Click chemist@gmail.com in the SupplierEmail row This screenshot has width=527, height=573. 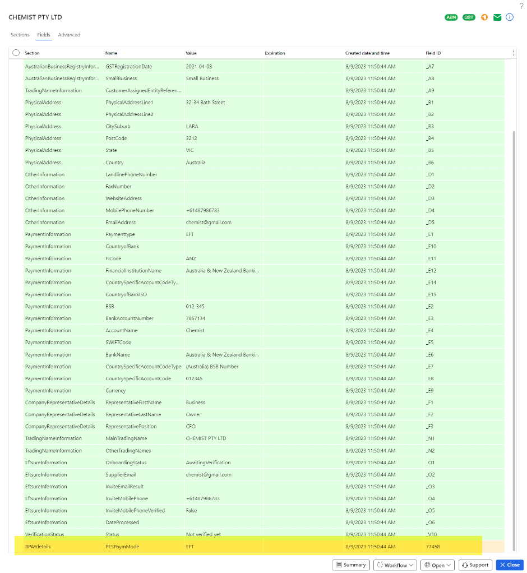(x=209, y=475)
